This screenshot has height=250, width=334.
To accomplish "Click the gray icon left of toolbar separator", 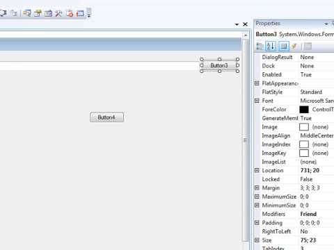I will 14,13.
